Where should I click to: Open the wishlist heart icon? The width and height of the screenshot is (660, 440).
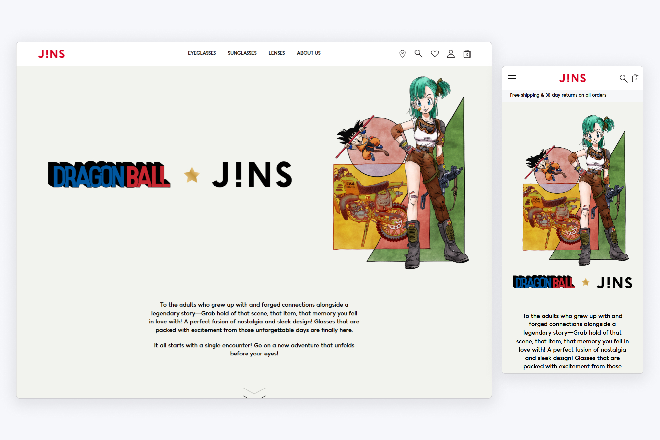tap(435, 53)
